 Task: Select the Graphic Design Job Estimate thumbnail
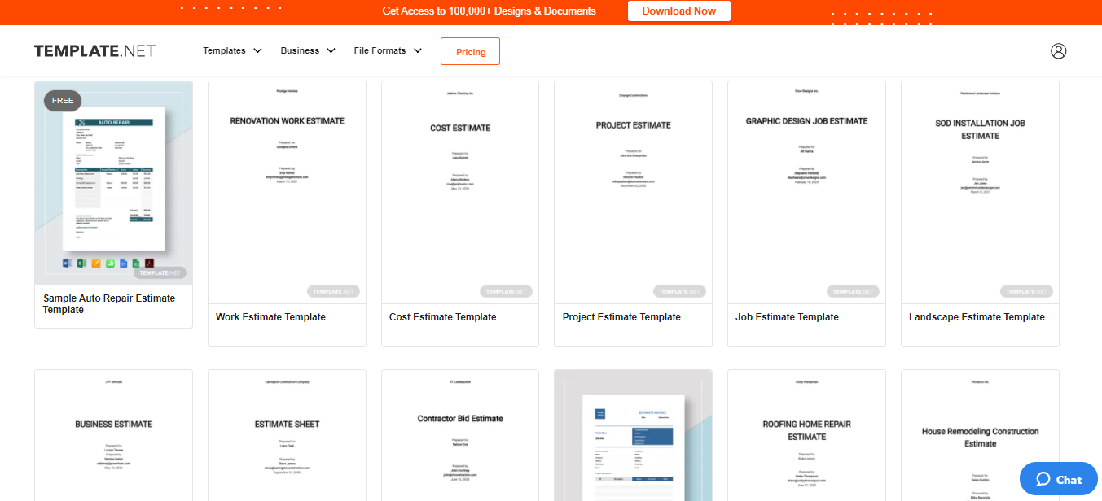(x=806, y=192)
